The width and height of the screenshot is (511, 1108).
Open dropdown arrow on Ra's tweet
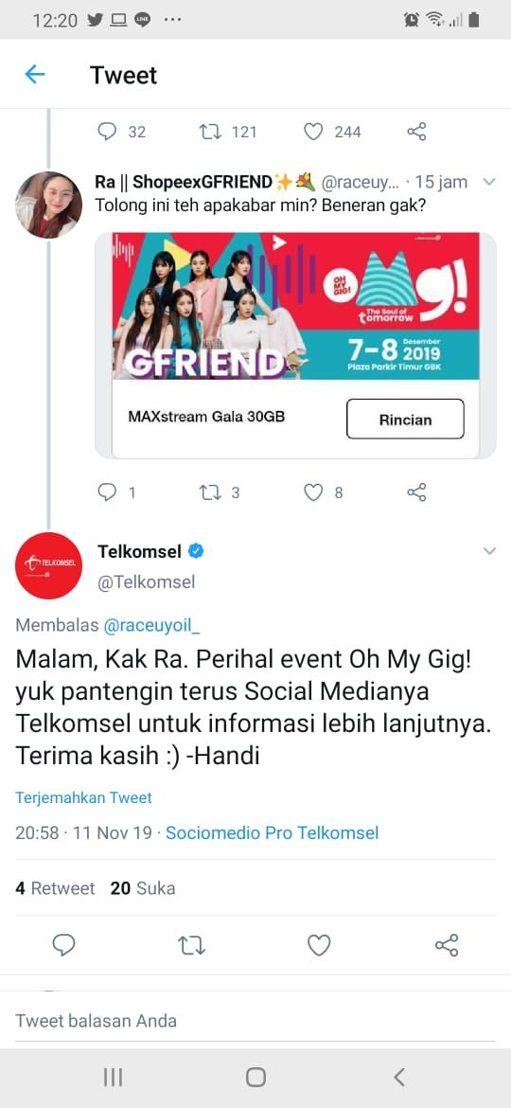[489, 183]
